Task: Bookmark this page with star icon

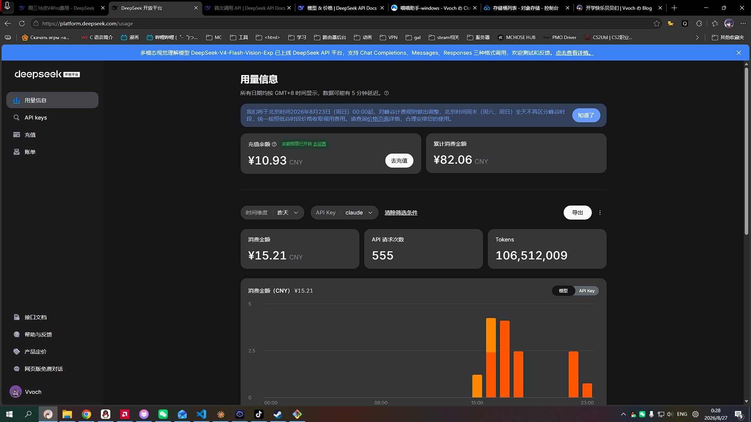Action: tap(656, 23)
